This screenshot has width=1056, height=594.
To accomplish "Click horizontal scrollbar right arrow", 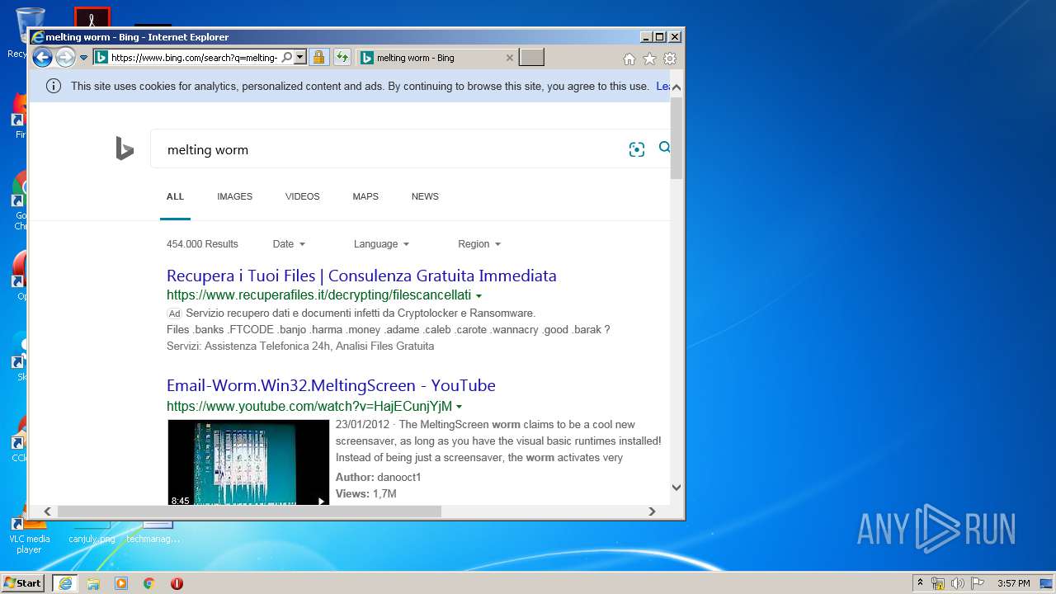I will tap(652, 511).
